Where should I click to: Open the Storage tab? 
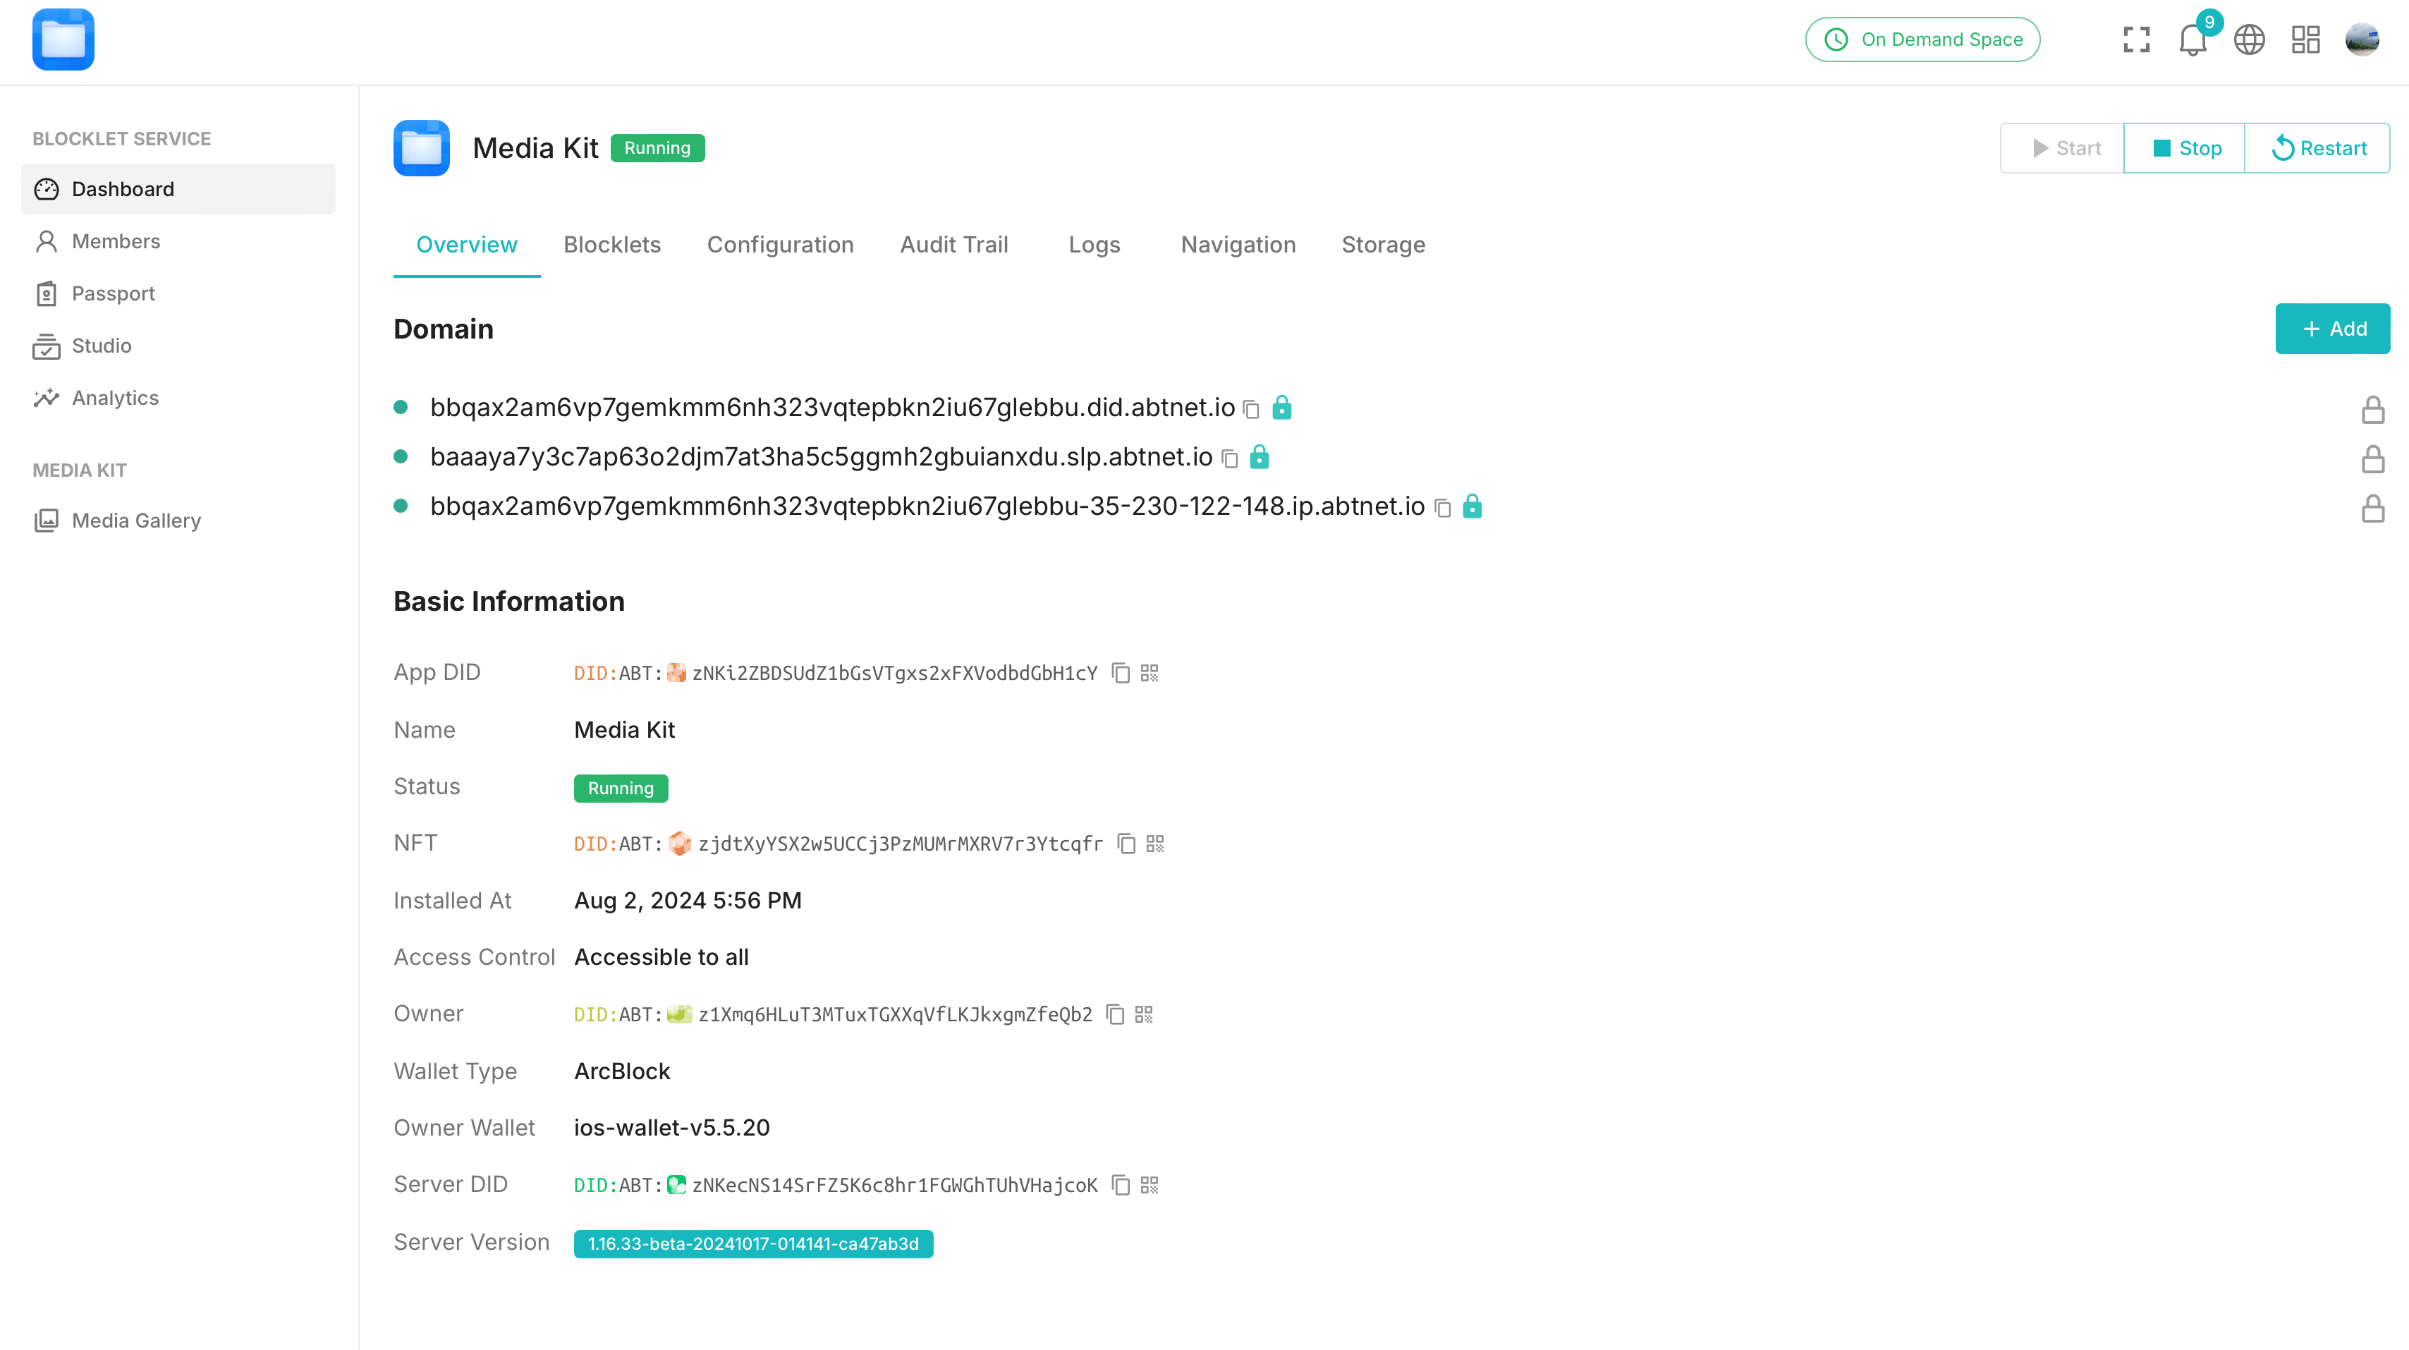1383,245
